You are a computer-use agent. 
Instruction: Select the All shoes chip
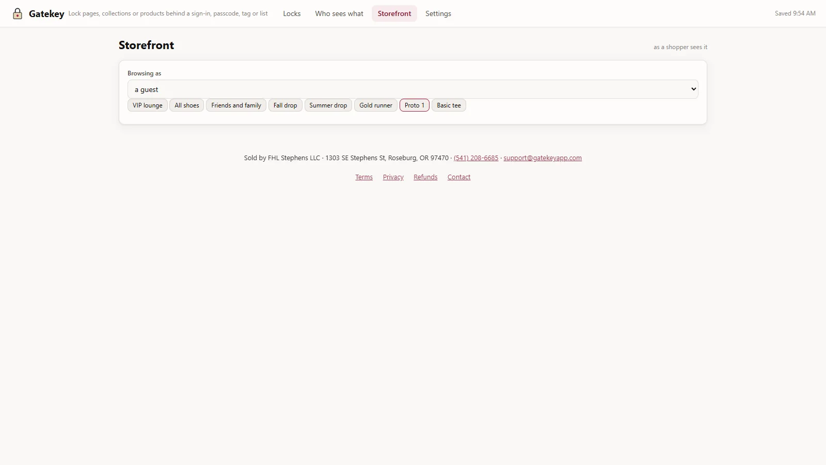coord(187,105)
